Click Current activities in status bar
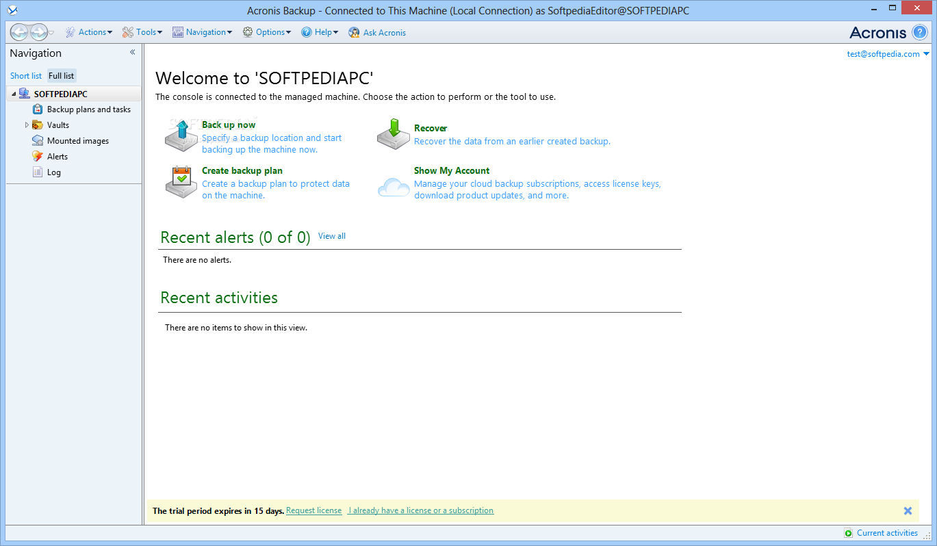The image size is (937, 546). tap(887, 533)
